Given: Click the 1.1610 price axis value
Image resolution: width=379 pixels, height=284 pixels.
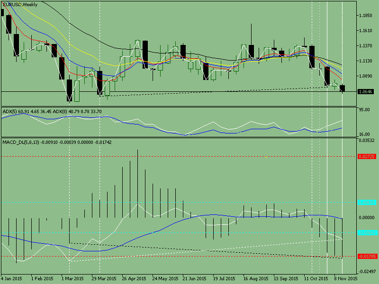Looking at the screenshot, I should point(366,31).
